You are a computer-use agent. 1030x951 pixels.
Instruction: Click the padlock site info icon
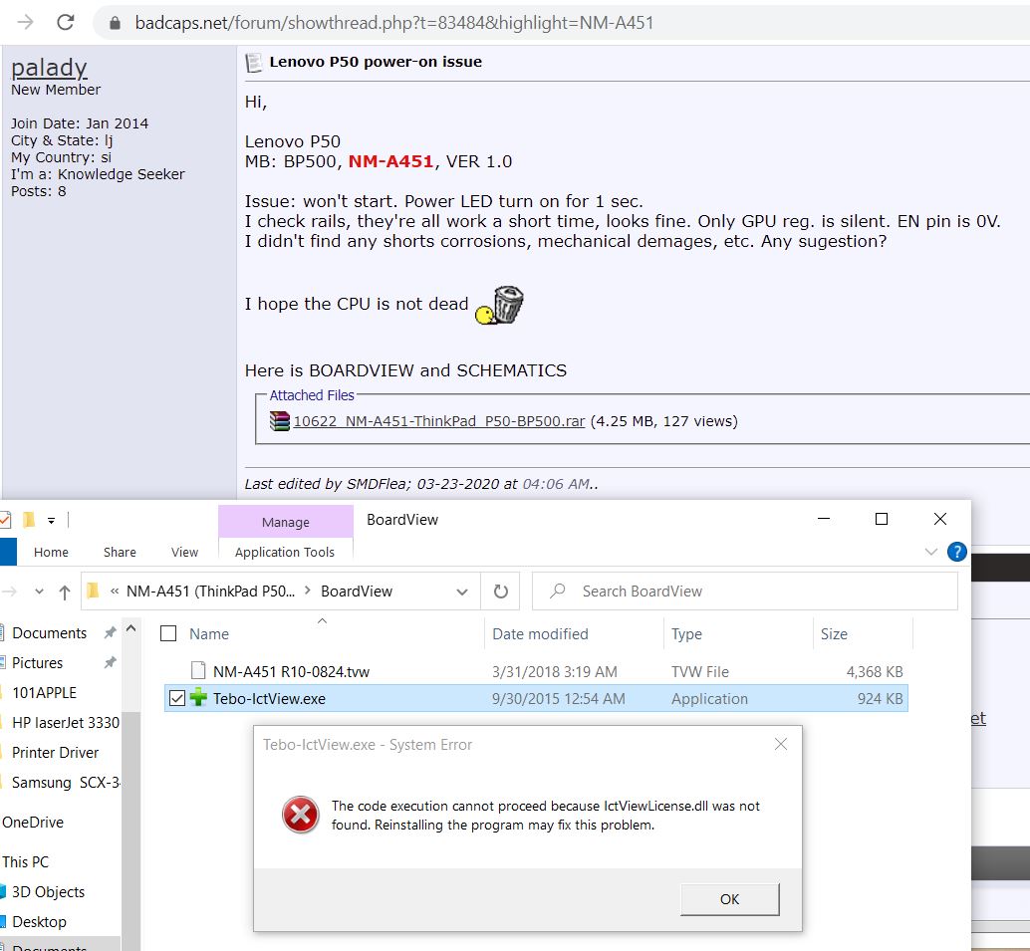tap(115, 23)
